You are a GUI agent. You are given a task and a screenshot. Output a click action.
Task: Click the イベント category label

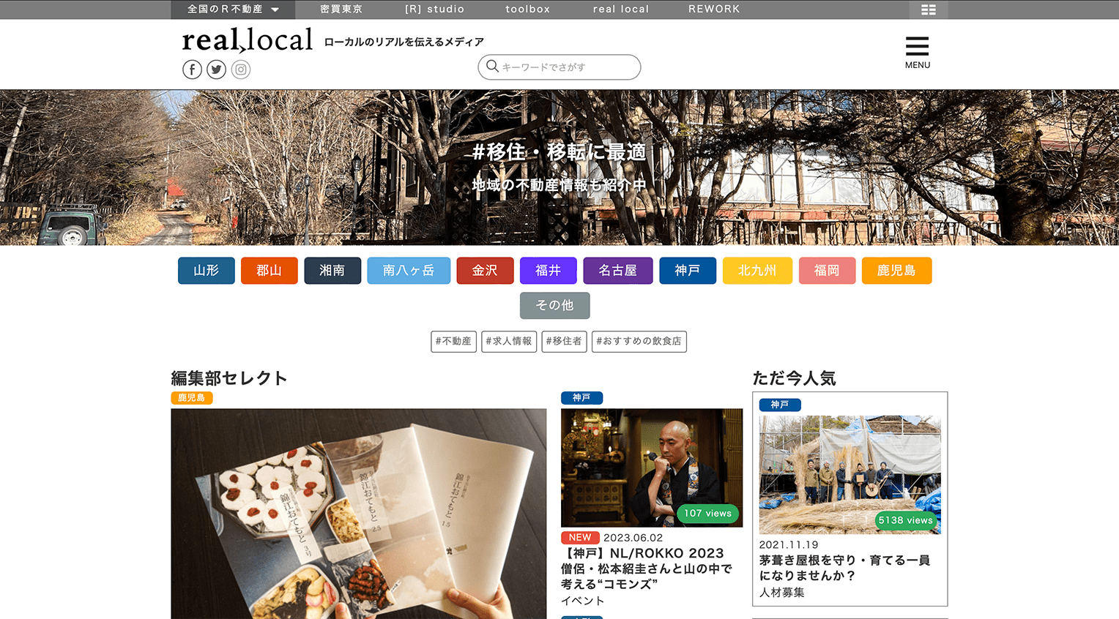[x=583, y=601]
